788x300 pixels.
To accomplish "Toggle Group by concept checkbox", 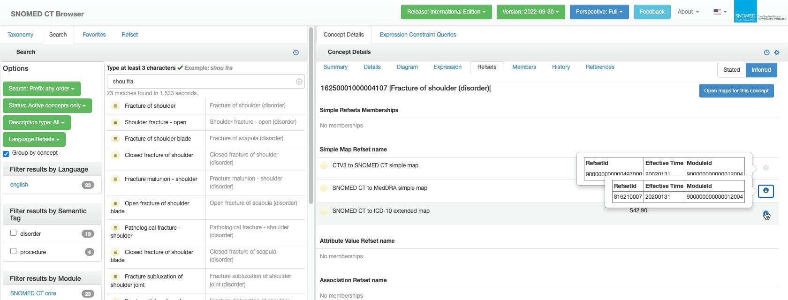I will point(6,154).
